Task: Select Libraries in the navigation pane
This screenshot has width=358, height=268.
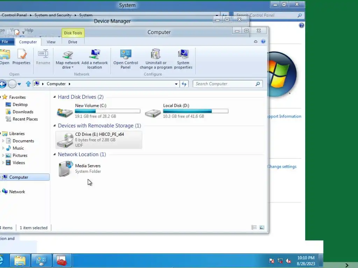Action: 17,134
